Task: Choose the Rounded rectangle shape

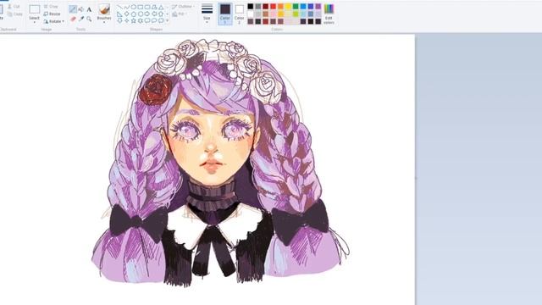Action: (x=147, y=7)
